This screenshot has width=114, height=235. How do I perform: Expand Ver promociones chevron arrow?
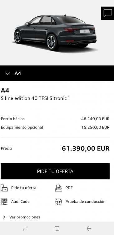click(4, 217)
